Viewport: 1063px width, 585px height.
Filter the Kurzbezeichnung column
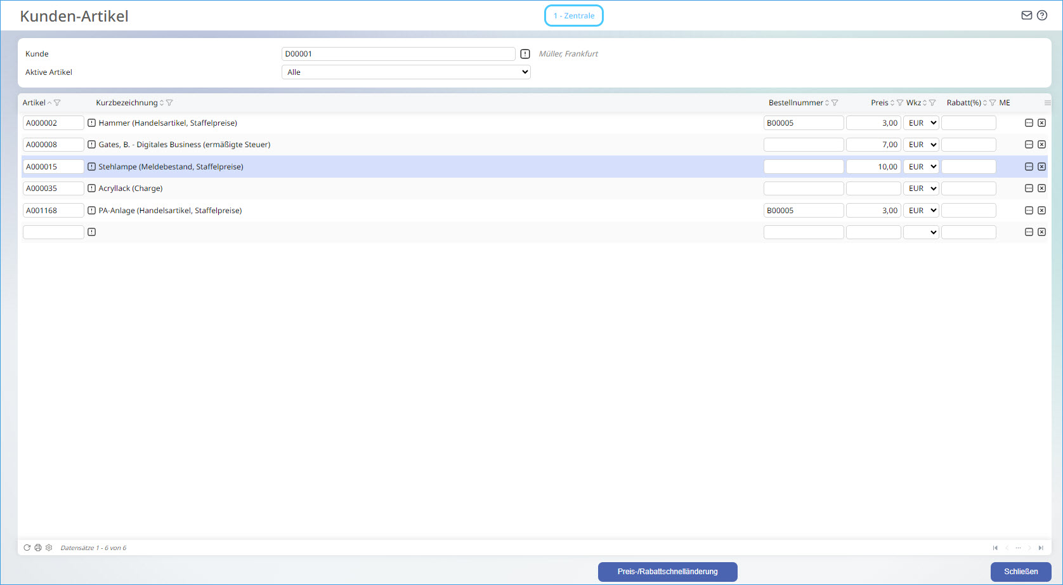pyautogui.click(x=169, y=103)
